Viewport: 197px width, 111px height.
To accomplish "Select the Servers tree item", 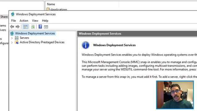I will click(x=24, y=38).
